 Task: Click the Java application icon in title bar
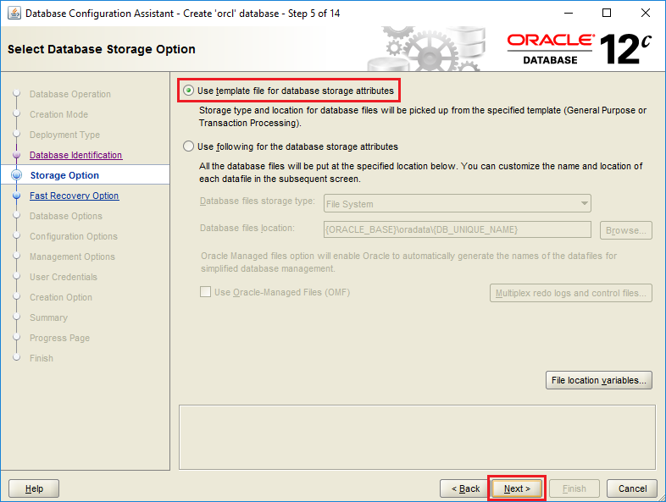(14, 14)
